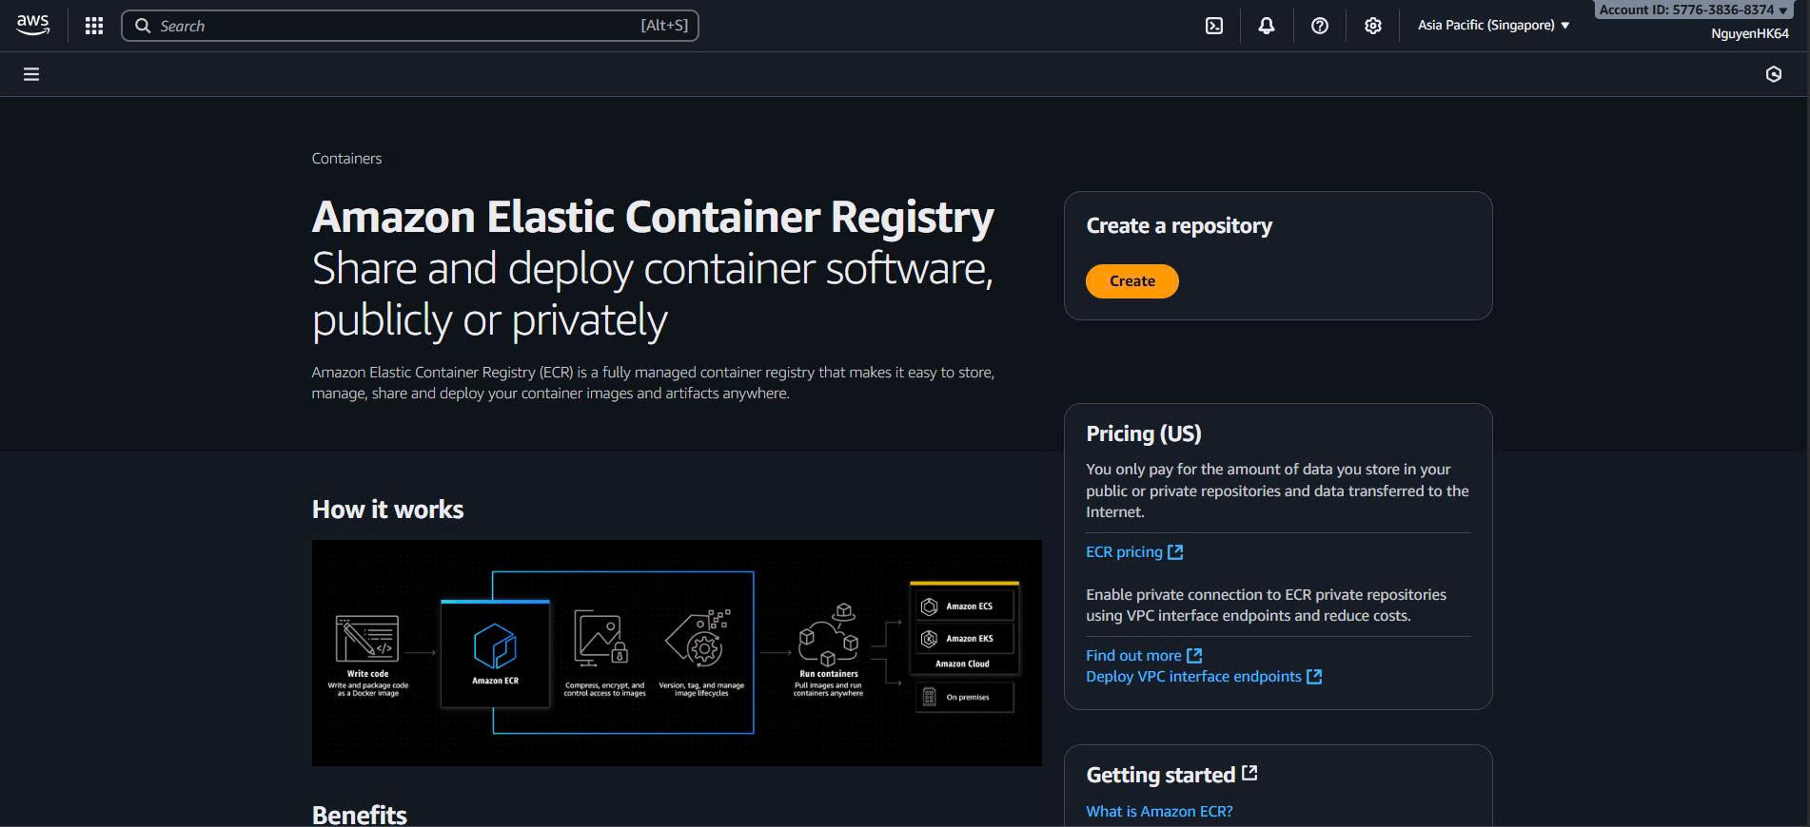Open CloudShell terminal icon
This screenshot has width=1810, height=827.
1214,26
